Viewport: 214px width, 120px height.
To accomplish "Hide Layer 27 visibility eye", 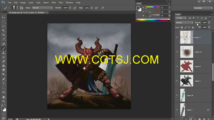I will (177, 37).
